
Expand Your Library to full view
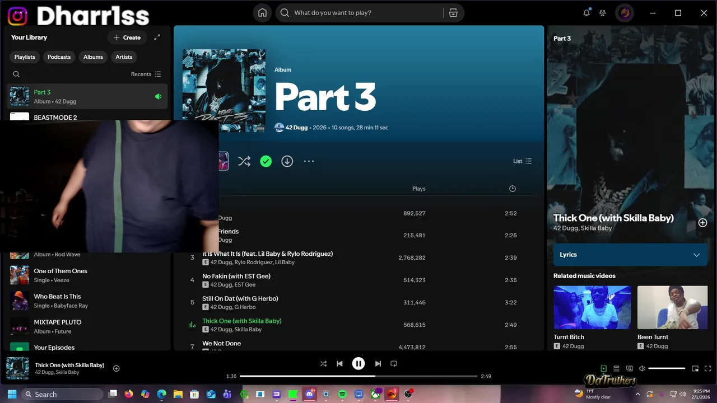click(157, 38)
